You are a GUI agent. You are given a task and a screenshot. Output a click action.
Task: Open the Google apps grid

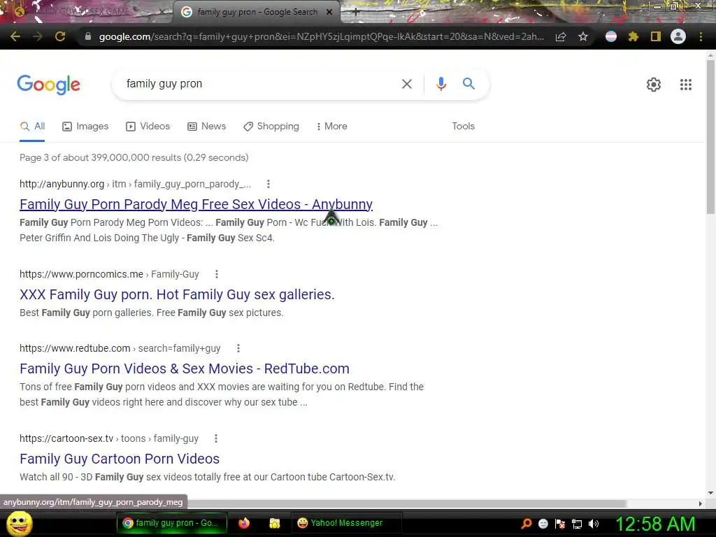686,85
